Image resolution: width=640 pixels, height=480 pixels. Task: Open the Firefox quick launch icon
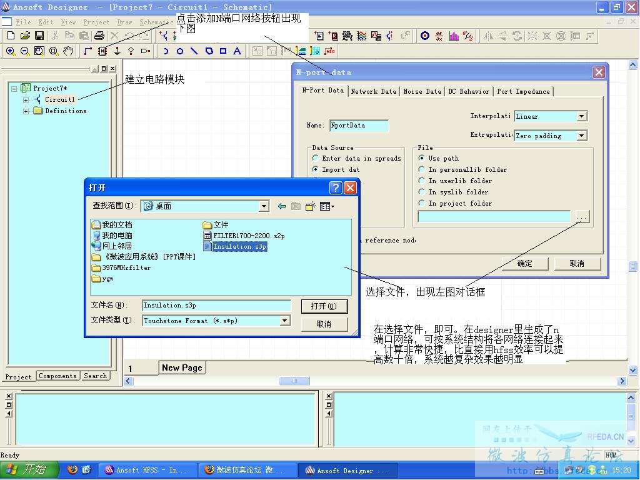point(72,470)
